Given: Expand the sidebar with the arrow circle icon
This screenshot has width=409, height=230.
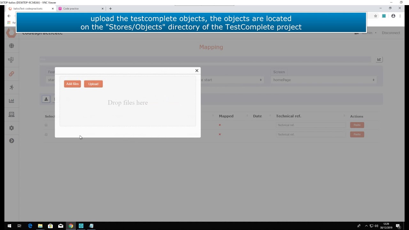Looking at the screenshot, I should coord(12,141).
